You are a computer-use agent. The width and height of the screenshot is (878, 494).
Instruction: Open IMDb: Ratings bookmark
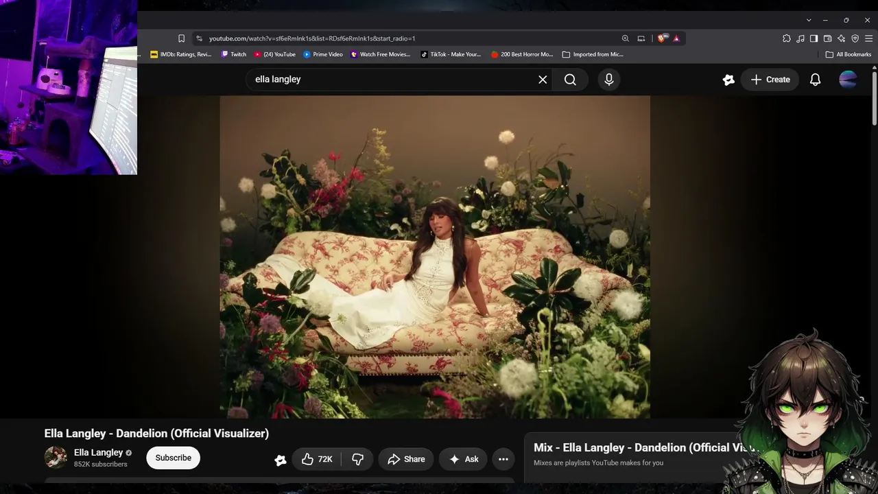(181, 54)
